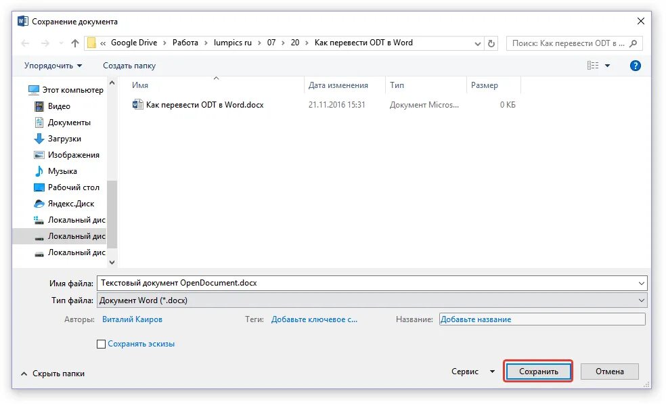Expand the file name dropdown arrow
This screenshot has width=666, height=404.
coord(642,284)
